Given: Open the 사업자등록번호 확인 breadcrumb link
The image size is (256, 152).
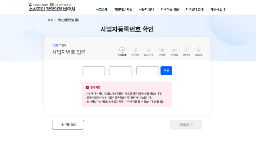Looking at the screenshot, I should pyautogui.click(x=69, y=19).
